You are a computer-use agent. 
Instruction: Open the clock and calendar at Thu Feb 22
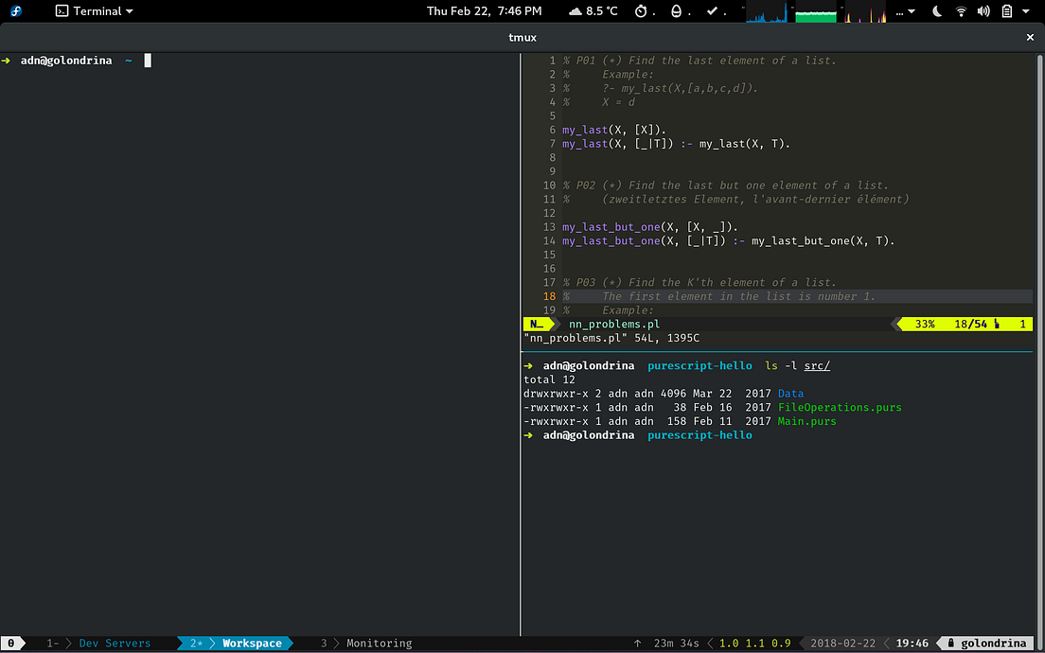pyautogui.click(x=484, y=11)
